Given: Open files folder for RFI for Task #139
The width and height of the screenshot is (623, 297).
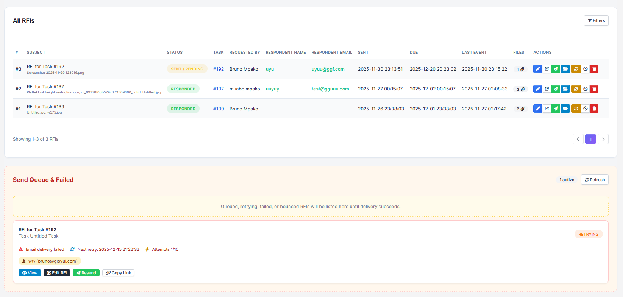Looking at the screenshot, I should coord(565,109).
